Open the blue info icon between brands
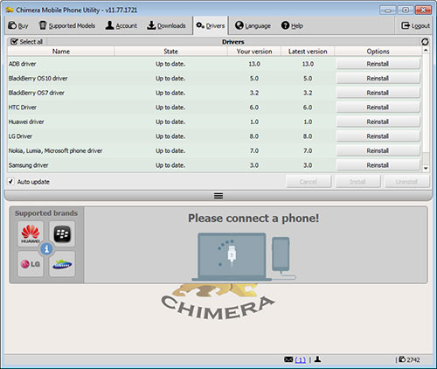This screenshot has height=369, width=437. click(x=46, y=249)
